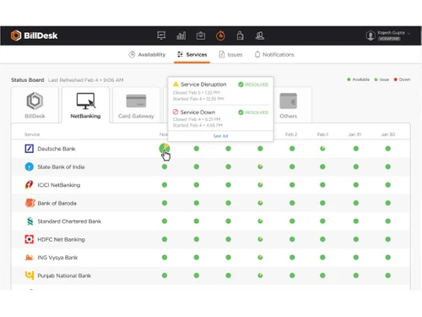The image size is (422, 317).
Task: Open the HDFC Net Banking row name
Action: (x=61, y=239)
